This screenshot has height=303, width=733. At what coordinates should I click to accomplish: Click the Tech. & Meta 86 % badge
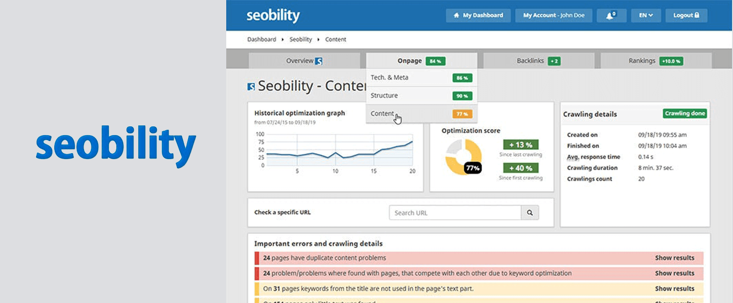[x=462, y=78]
